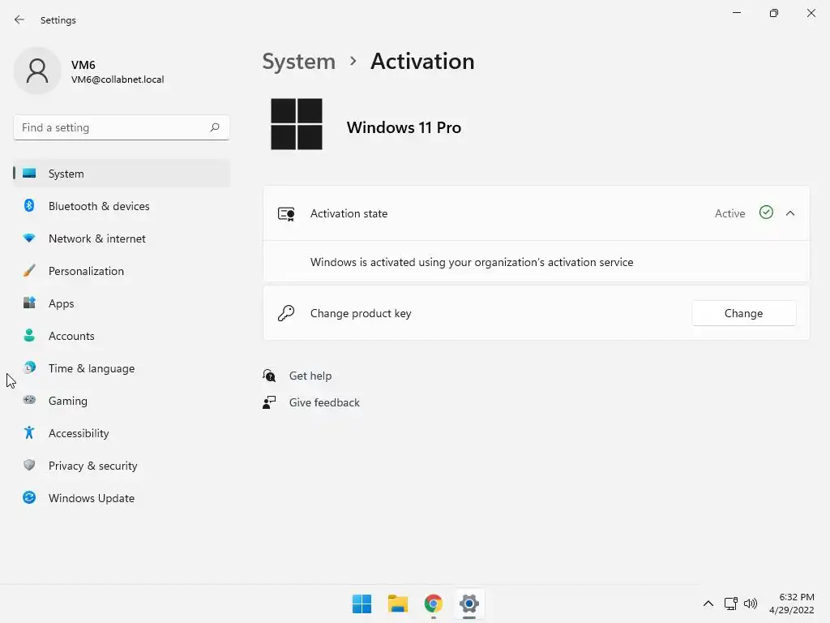The height and width of the screenshot is (623, 830).
Task: Click the System monitor icon in sidebar
Action: [30, 174]
